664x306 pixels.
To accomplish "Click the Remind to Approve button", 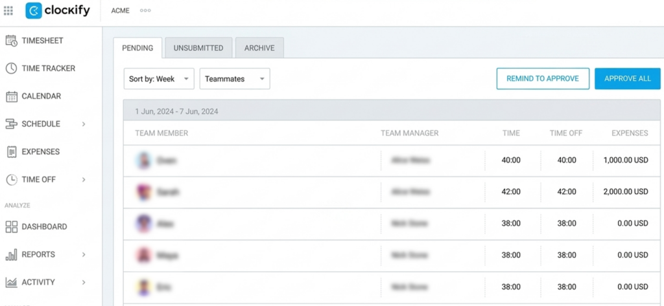I will click(543, 79).
